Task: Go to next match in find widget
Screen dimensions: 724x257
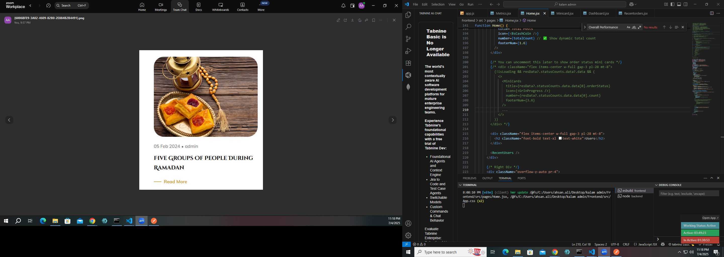Action: click(670, 27)
